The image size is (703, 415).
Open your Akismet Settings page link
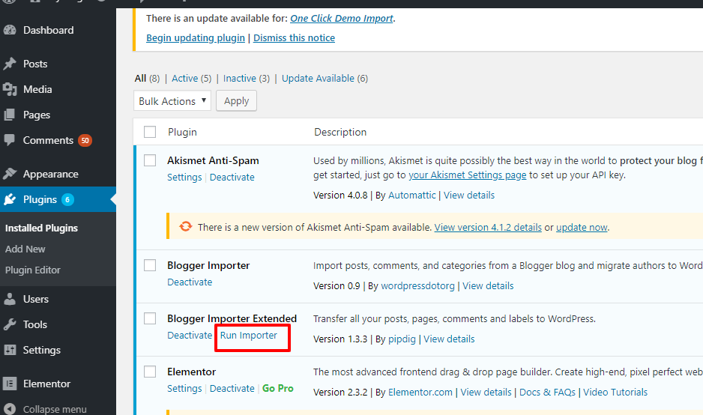point(467,175)
